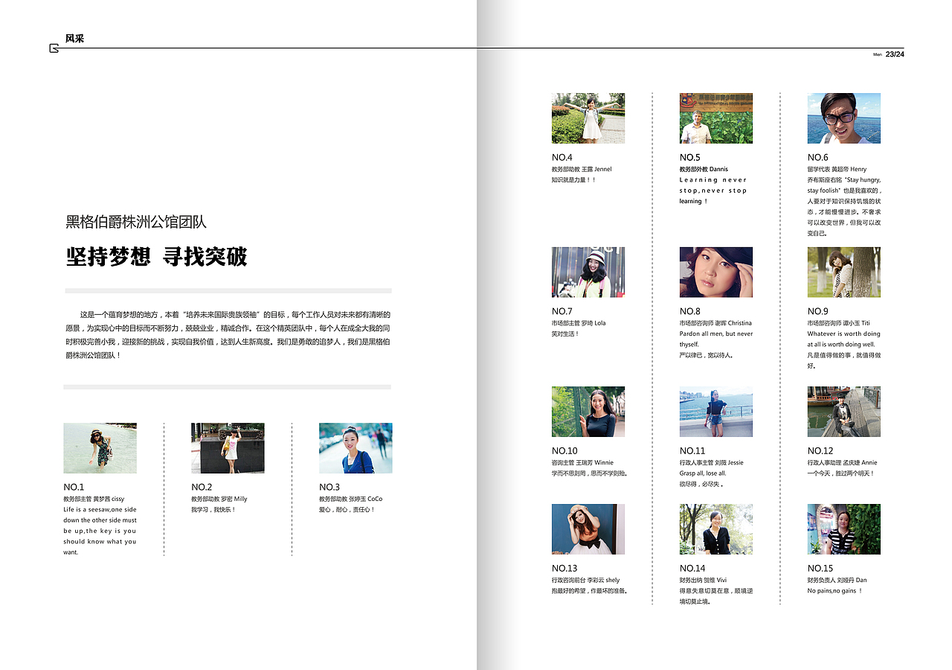952x670 pixels.
Task: Click the 'NO.5' label
Action: pos(690,157)
